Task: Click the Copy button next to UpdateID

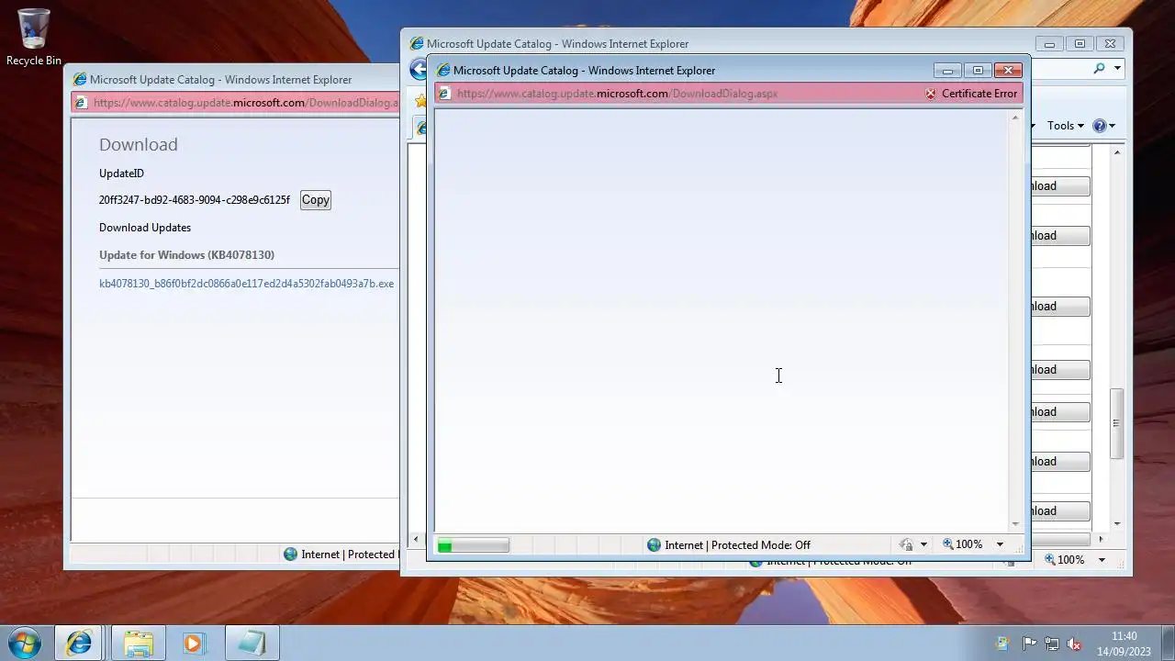Action: click(316, 200)
